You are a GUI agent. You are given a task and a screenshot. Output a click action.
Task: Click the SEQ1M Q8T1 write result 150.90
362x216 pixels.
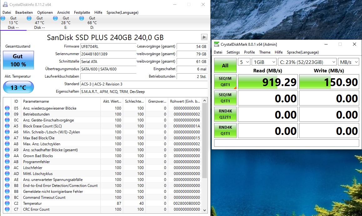[329, 82]
